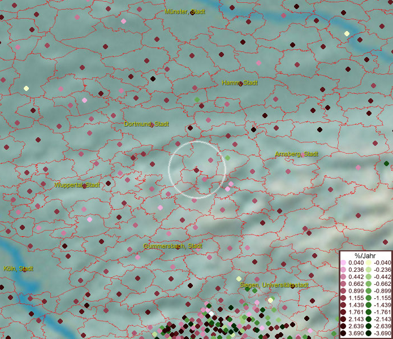393x339 pixels.
Task: Select the 'Arnsberg, Stadt' label
Action: pyautogui.click(x=296, y=154)
